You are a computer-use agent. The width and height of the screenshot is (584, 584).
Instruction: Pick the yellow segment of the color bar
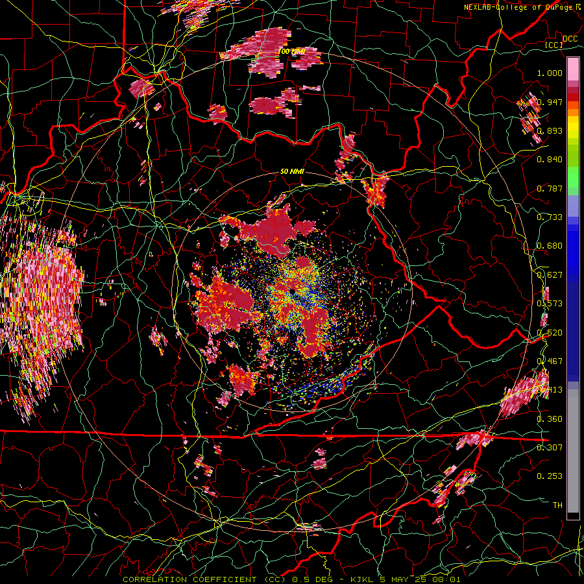(x=573, y=127)
